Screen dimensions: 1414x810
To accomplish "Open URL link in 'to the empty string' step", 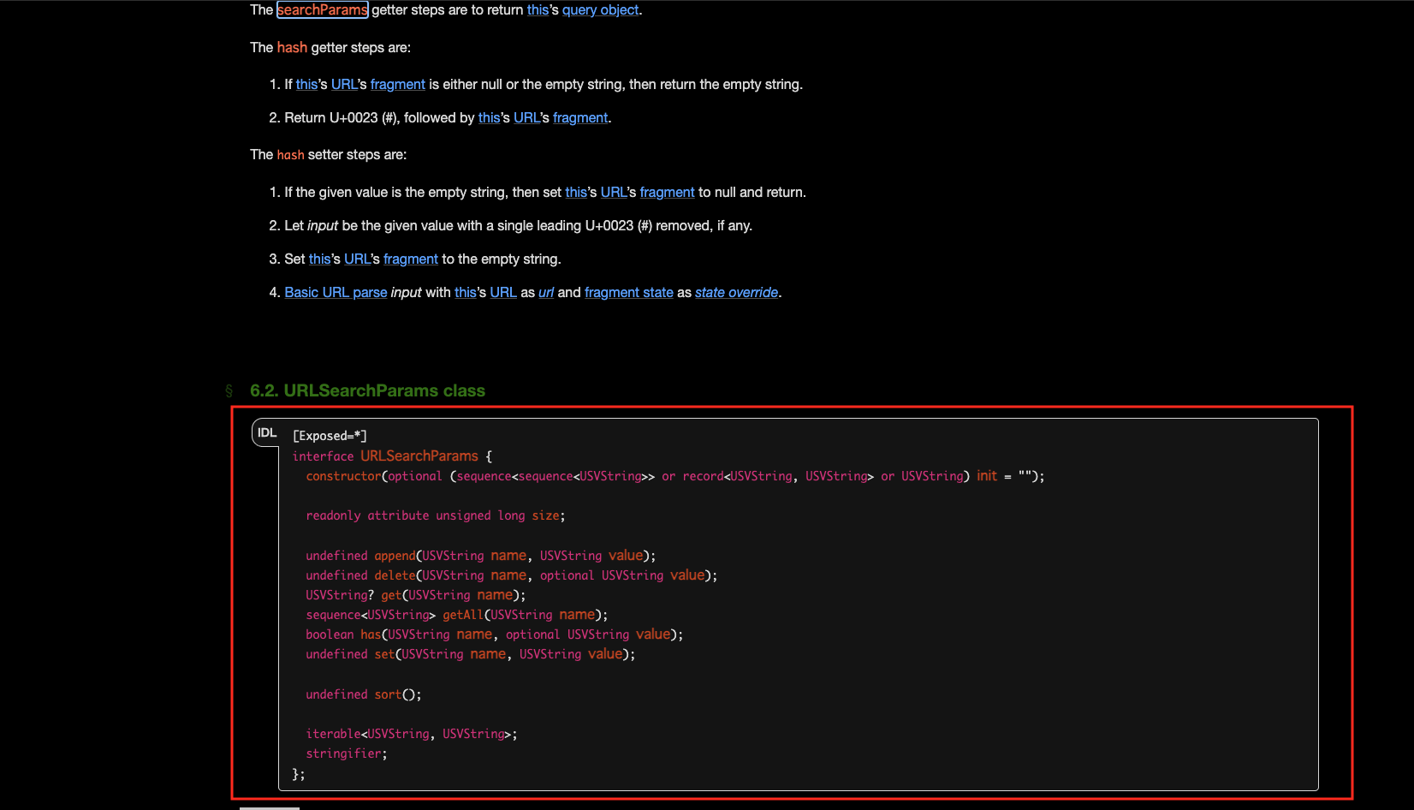I will (x=357, y=259).
